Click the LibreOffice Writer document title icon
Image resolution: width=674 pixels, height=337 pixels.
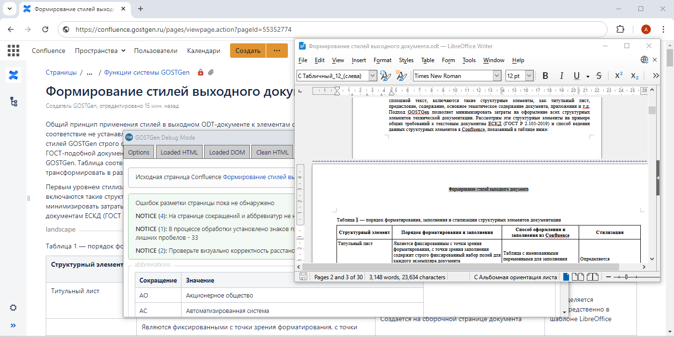(x=302, y=46)
